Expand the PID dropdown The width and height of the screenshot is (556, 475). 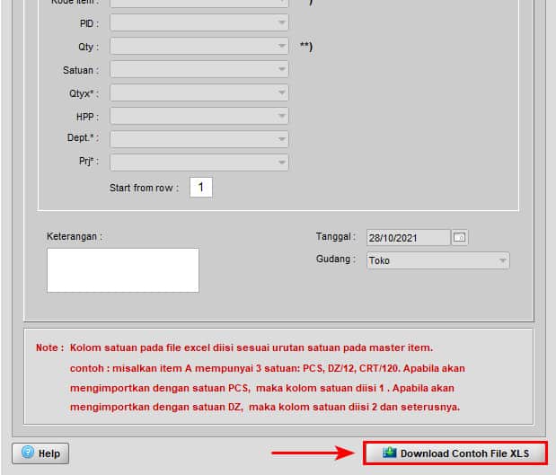(282, 22)
